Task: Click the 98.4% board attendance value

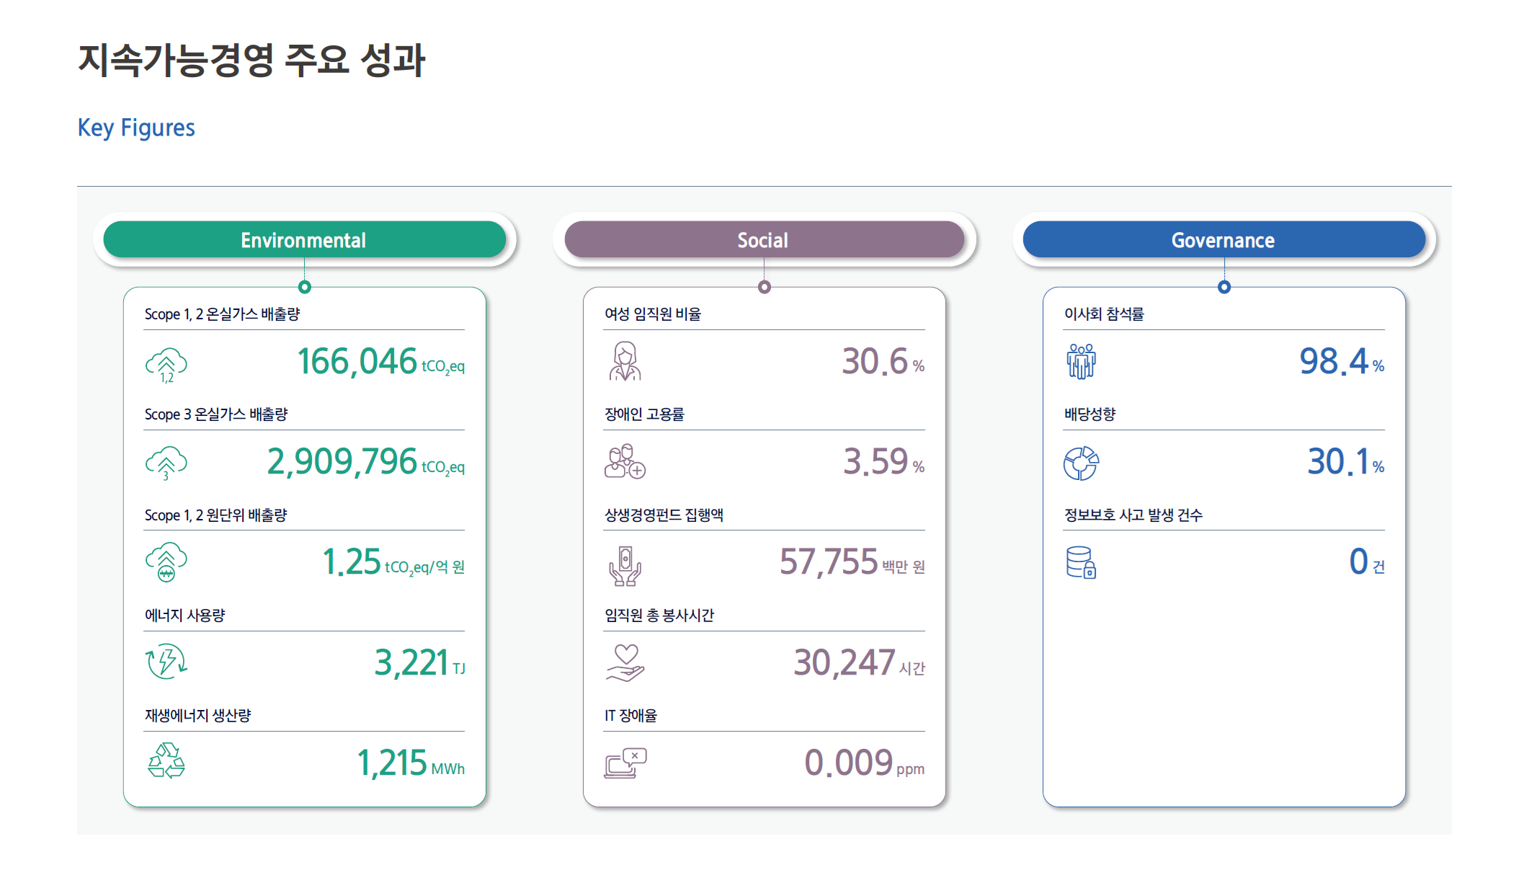Action: tap(1342, 362)
